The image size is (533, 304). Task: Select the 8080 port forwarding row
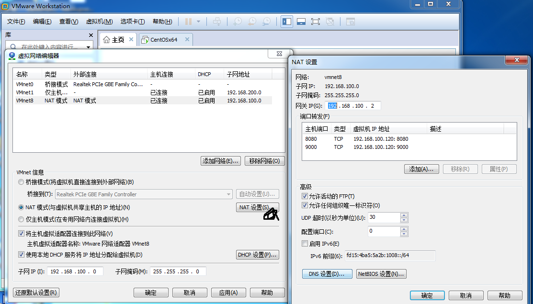[409, 139]
